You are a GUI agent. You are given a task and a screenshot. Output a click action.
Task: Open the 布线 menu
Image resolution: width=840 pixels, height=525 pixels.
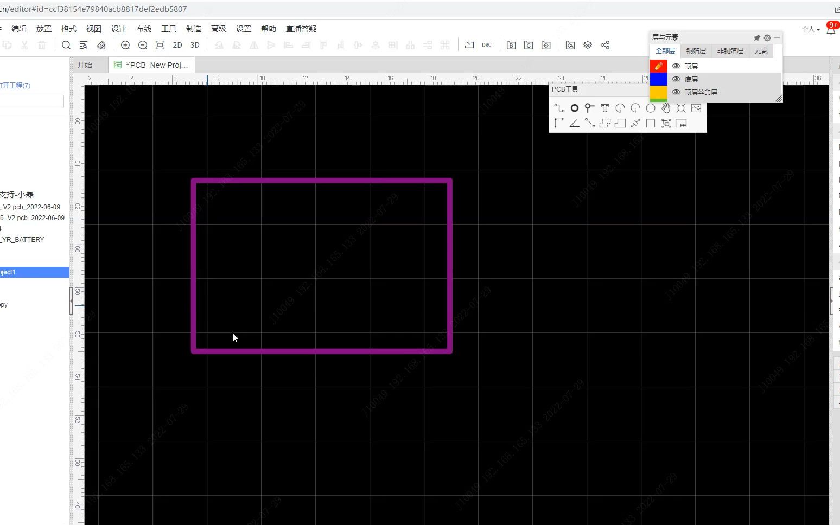tap(144, 29)
